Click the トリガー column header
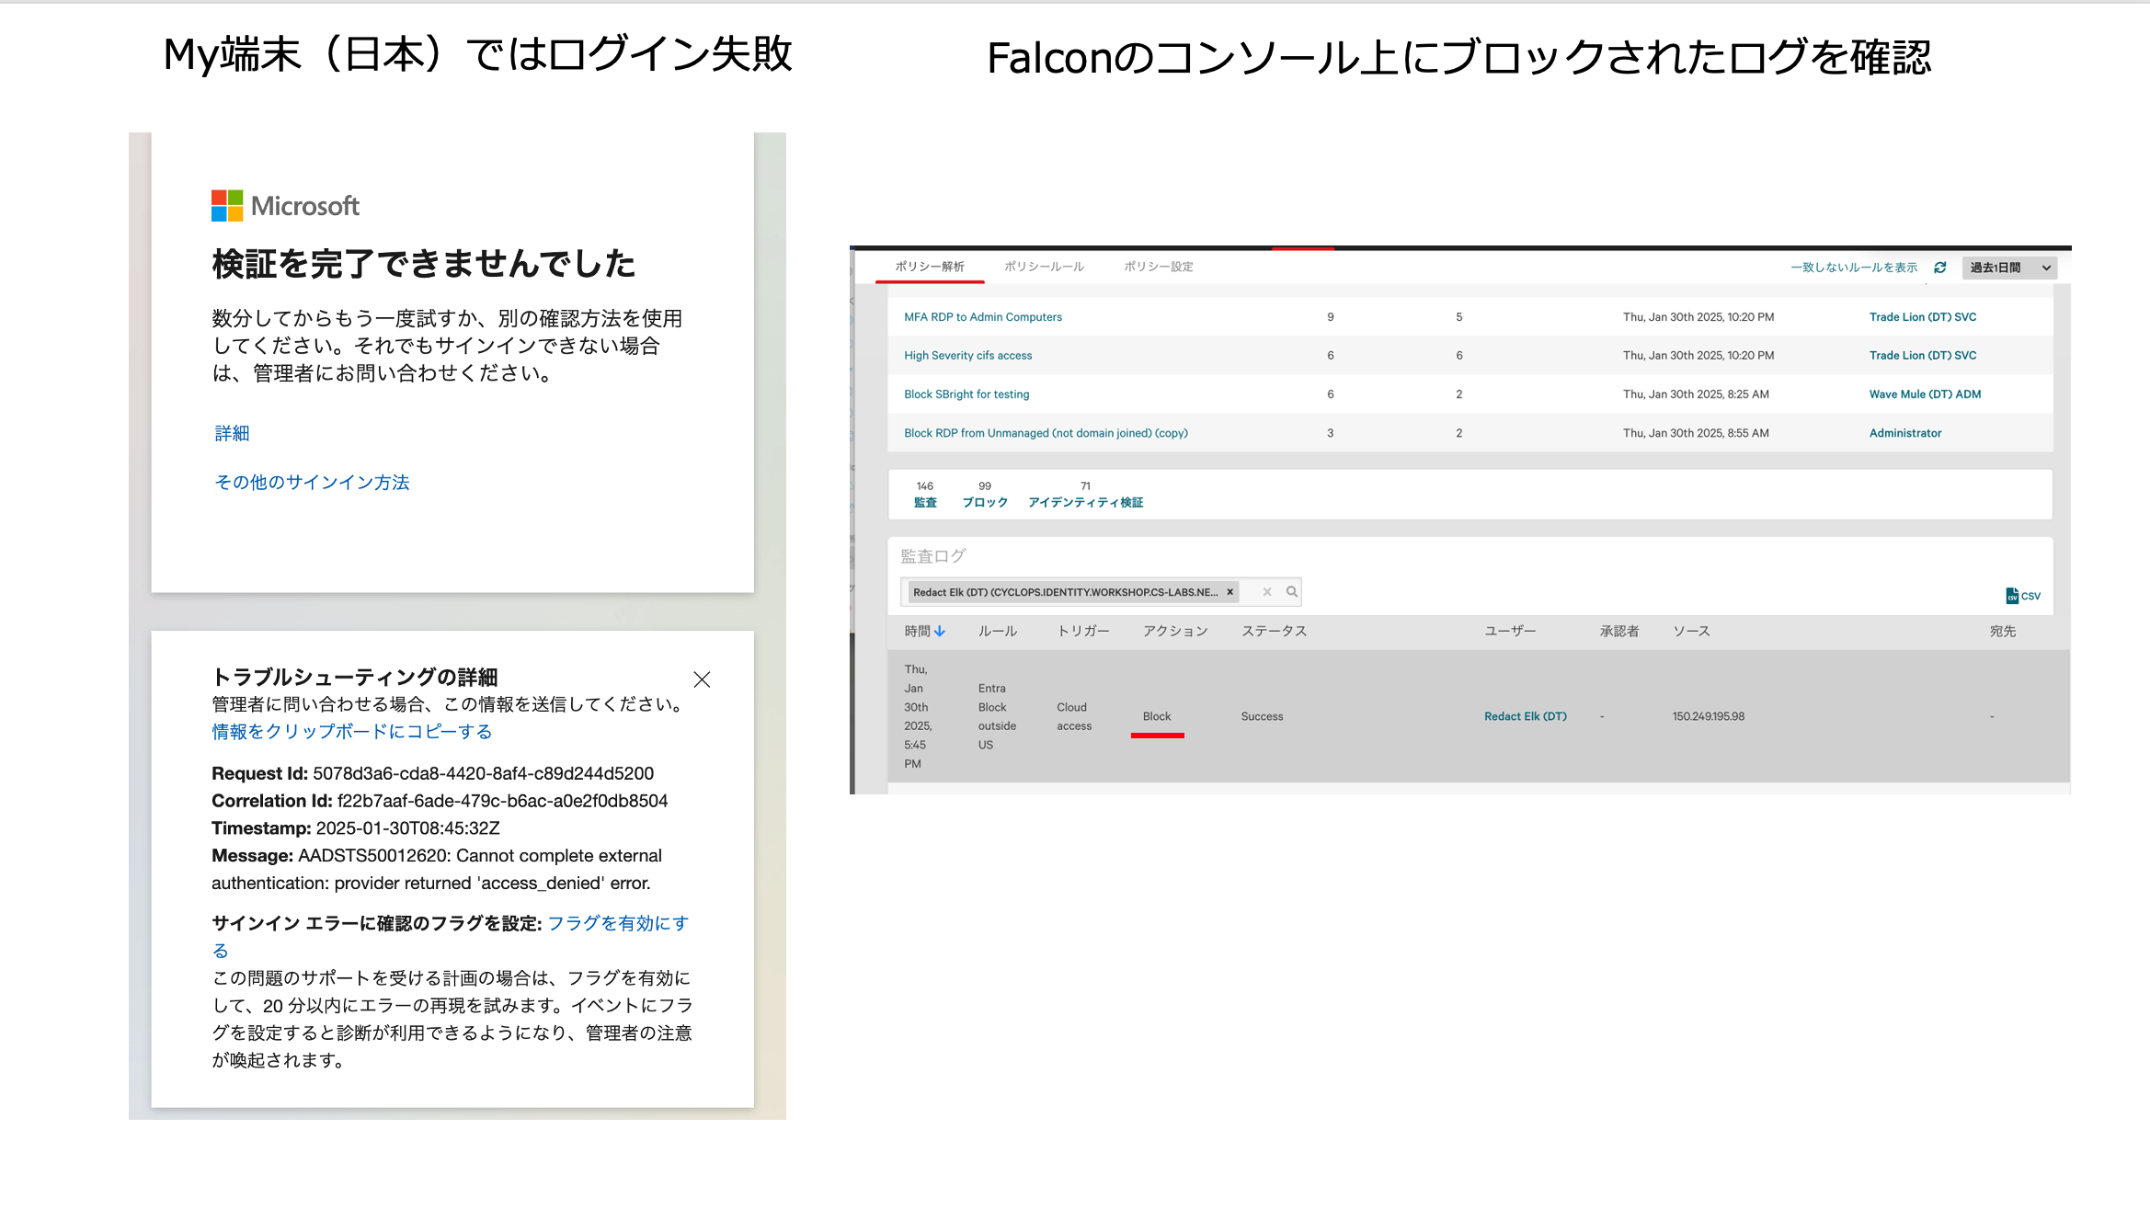2150x1221 pixels. 1083,632
